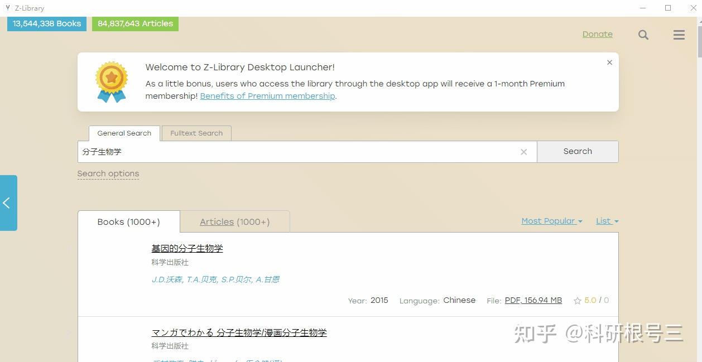Click the Donate link
The width and height of the screenshot is (702, 362).
pos(597,34)
